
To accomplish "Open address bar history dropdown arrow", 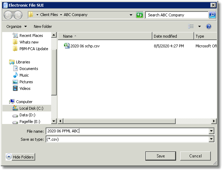I will click(x=131, y=15).
